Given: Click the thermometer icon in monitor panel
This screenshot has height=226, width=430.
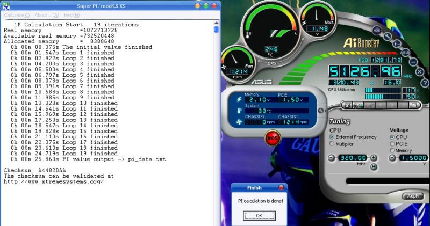Looking at the screenshot, I should click(x=239, y=111).
